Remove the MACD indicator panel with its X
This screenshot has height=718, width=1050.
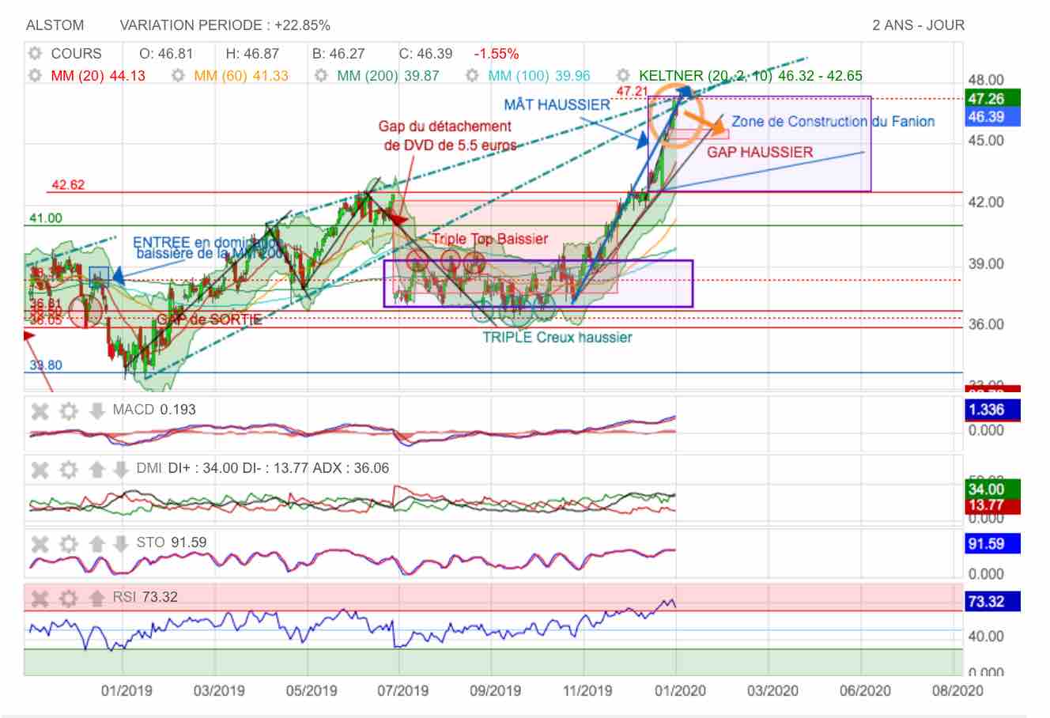(40, 410)
